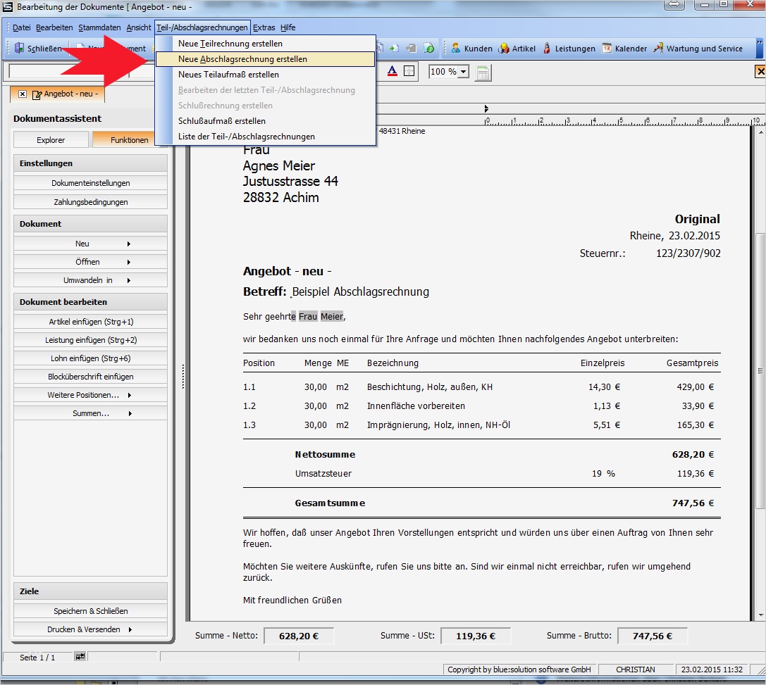766x685 pixels.
Task: Expand the Öffnen submenu
Action: coord(90,262)
